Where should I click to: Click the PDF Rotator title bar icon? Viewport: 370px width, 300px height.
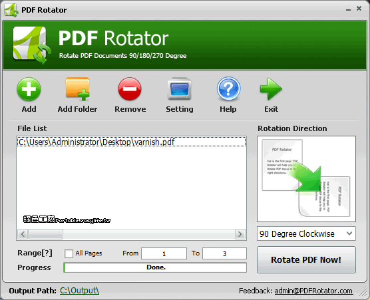point(11,10)
